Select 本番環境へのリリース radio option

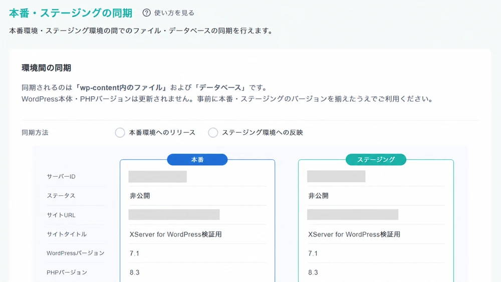pos(120,133)
